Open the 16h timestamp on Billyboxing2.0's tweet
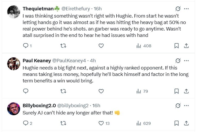 96,105
